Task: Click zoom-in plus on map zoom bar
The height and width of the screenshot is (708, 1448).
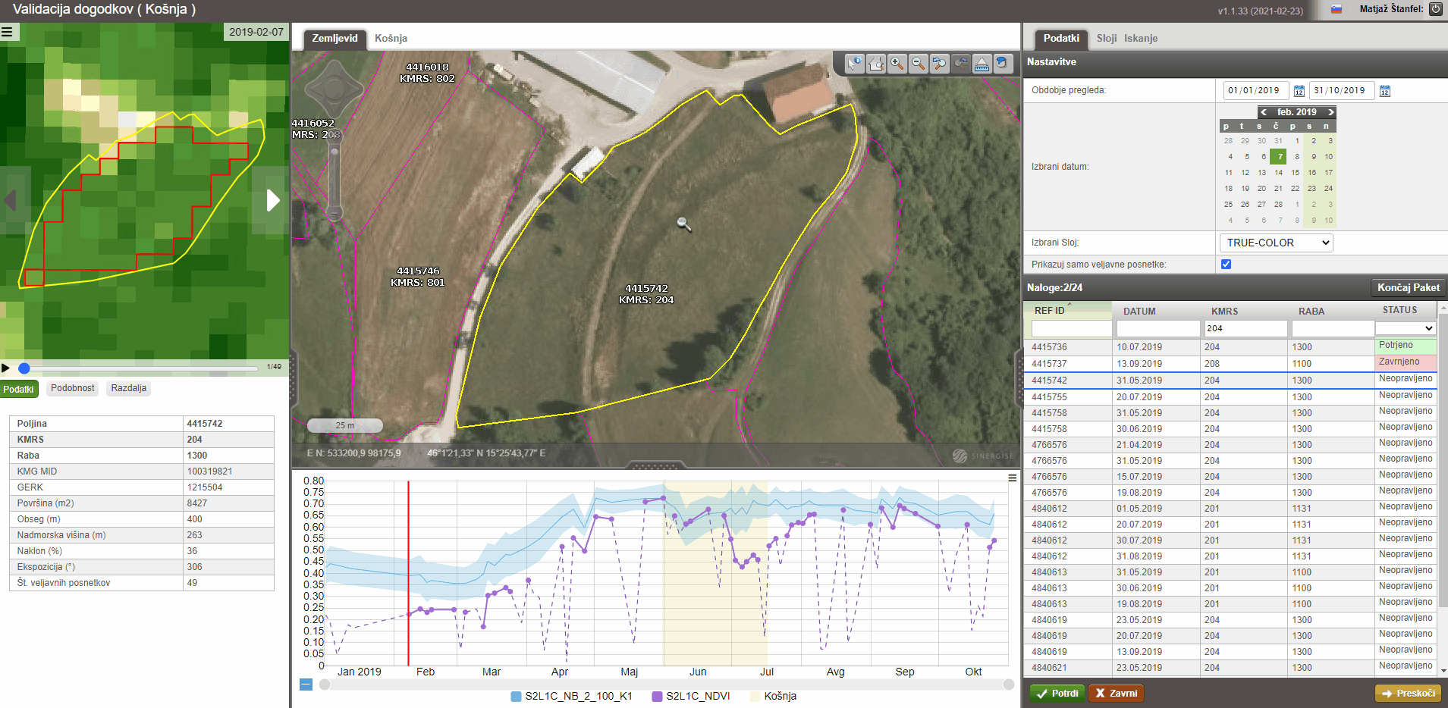Action: tap(334, 135)
